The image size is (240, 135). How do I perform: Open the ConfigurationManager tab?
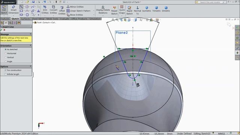tap(10, 23)
